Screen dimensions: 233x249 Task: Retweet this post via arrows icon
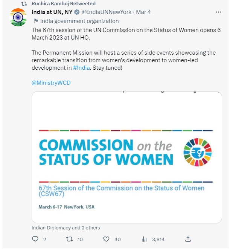(x=69, y=239)
